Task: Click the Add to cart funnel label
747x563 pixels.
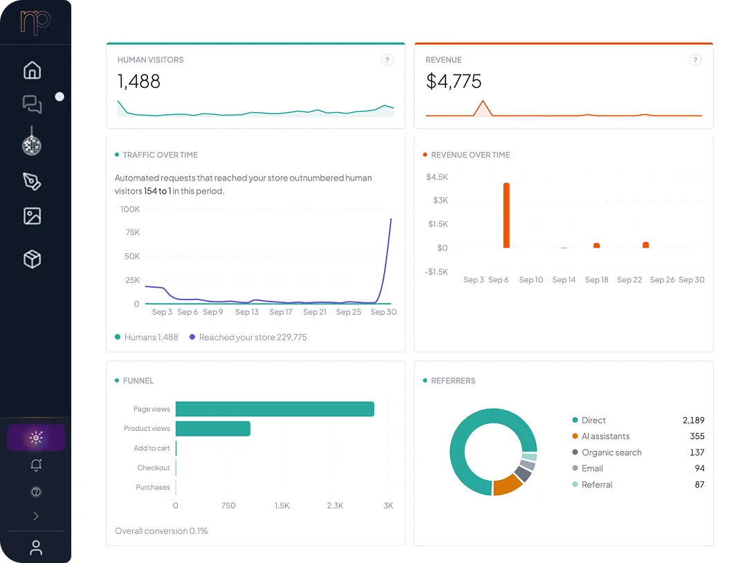Action: tap(151, 448)
